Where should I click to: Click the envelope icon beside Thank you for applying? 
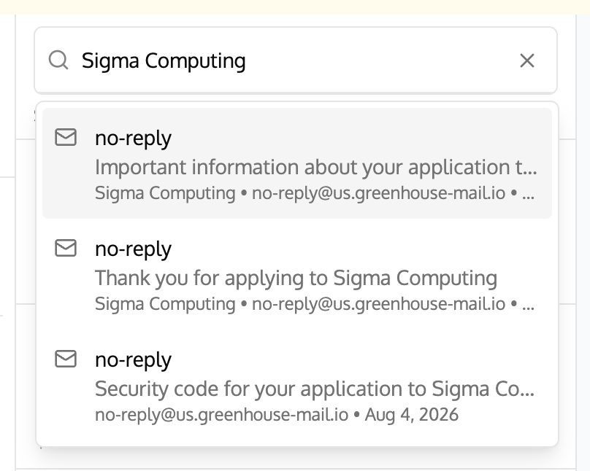tap(66, 248)
